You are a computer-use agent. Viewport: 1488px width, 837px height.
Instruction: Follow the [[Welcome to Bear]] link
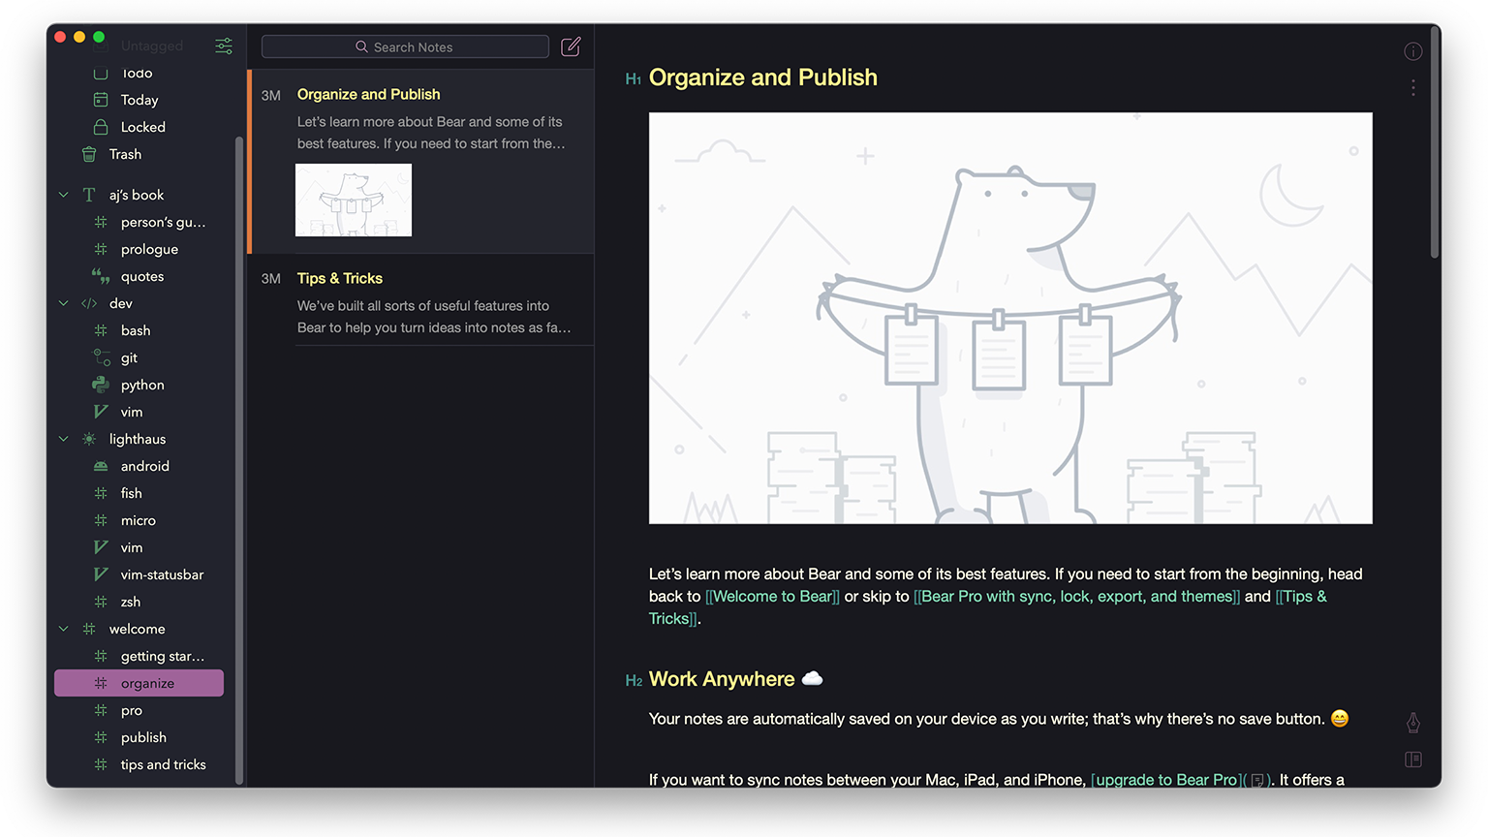point(772,597)
